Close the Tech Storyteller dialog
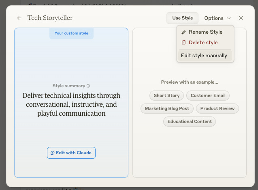258x190 pixels. point(241,18)
